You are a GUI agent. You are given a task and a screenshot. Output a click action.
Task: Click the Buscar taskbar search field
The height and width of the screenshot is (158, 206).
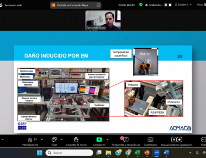tap(69, 153)
